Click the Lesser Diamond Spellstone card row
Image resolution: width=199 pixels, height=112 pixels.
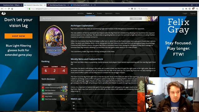coord(54,88)
